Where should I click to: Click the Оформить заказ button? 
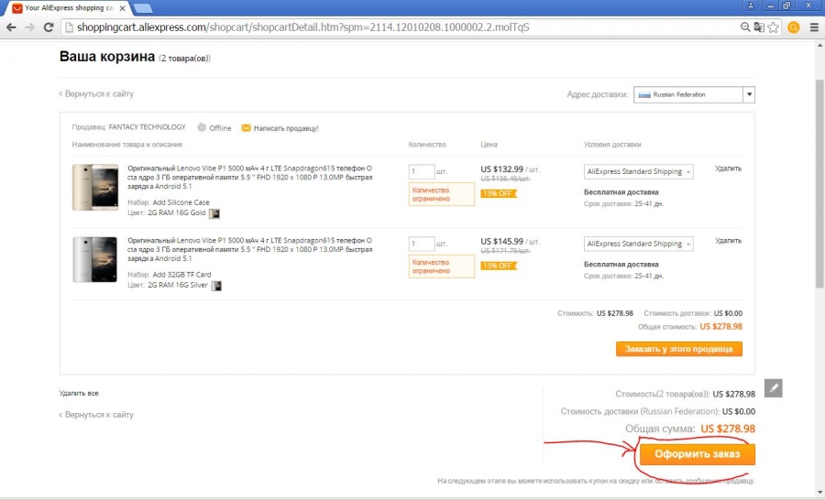[698, 453]
